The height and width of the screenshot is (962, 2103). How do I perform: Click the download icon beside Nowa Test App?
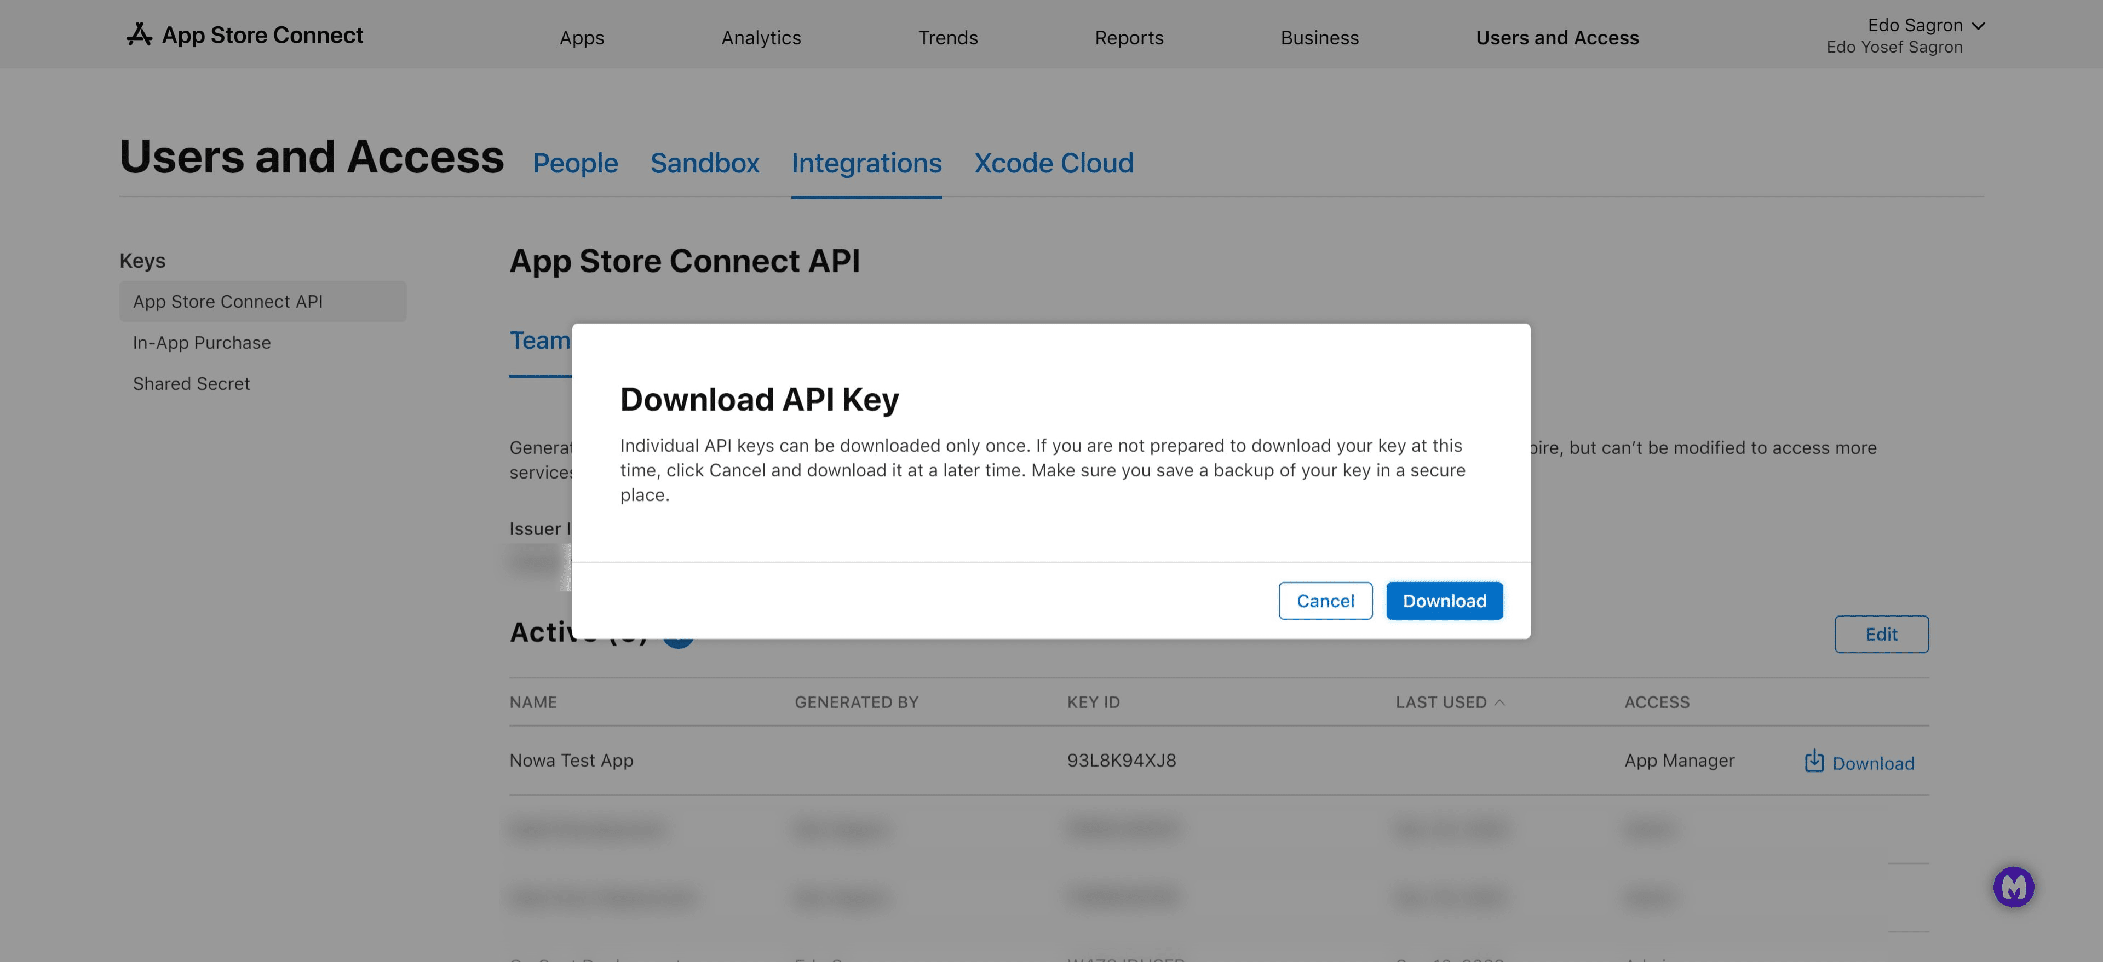(x=1814, y=761)
